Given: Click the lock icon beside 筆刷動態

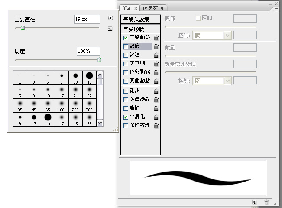Looking at the screenshot, I should (156, 37).
